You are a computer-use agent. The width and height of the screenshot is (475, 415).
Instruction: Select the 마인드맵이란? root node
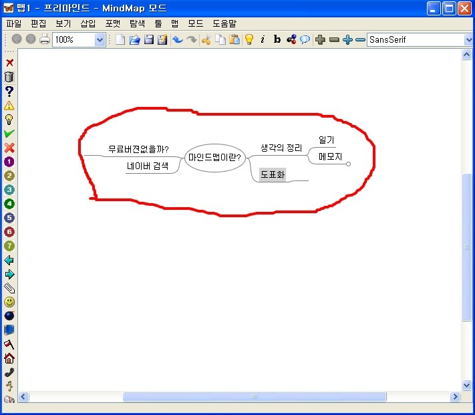coord(215,158)
